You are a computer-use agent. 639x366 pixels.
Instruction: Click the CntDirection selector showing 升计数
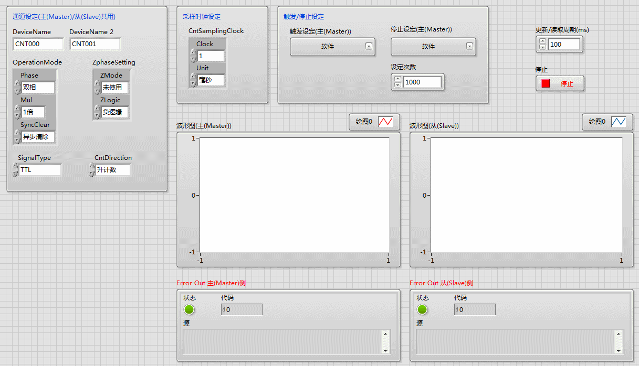(112, 170)
